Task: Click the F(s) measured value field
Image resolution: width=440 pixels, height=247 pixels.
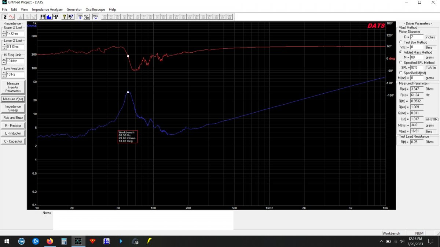Action: (x=417, y=95)
